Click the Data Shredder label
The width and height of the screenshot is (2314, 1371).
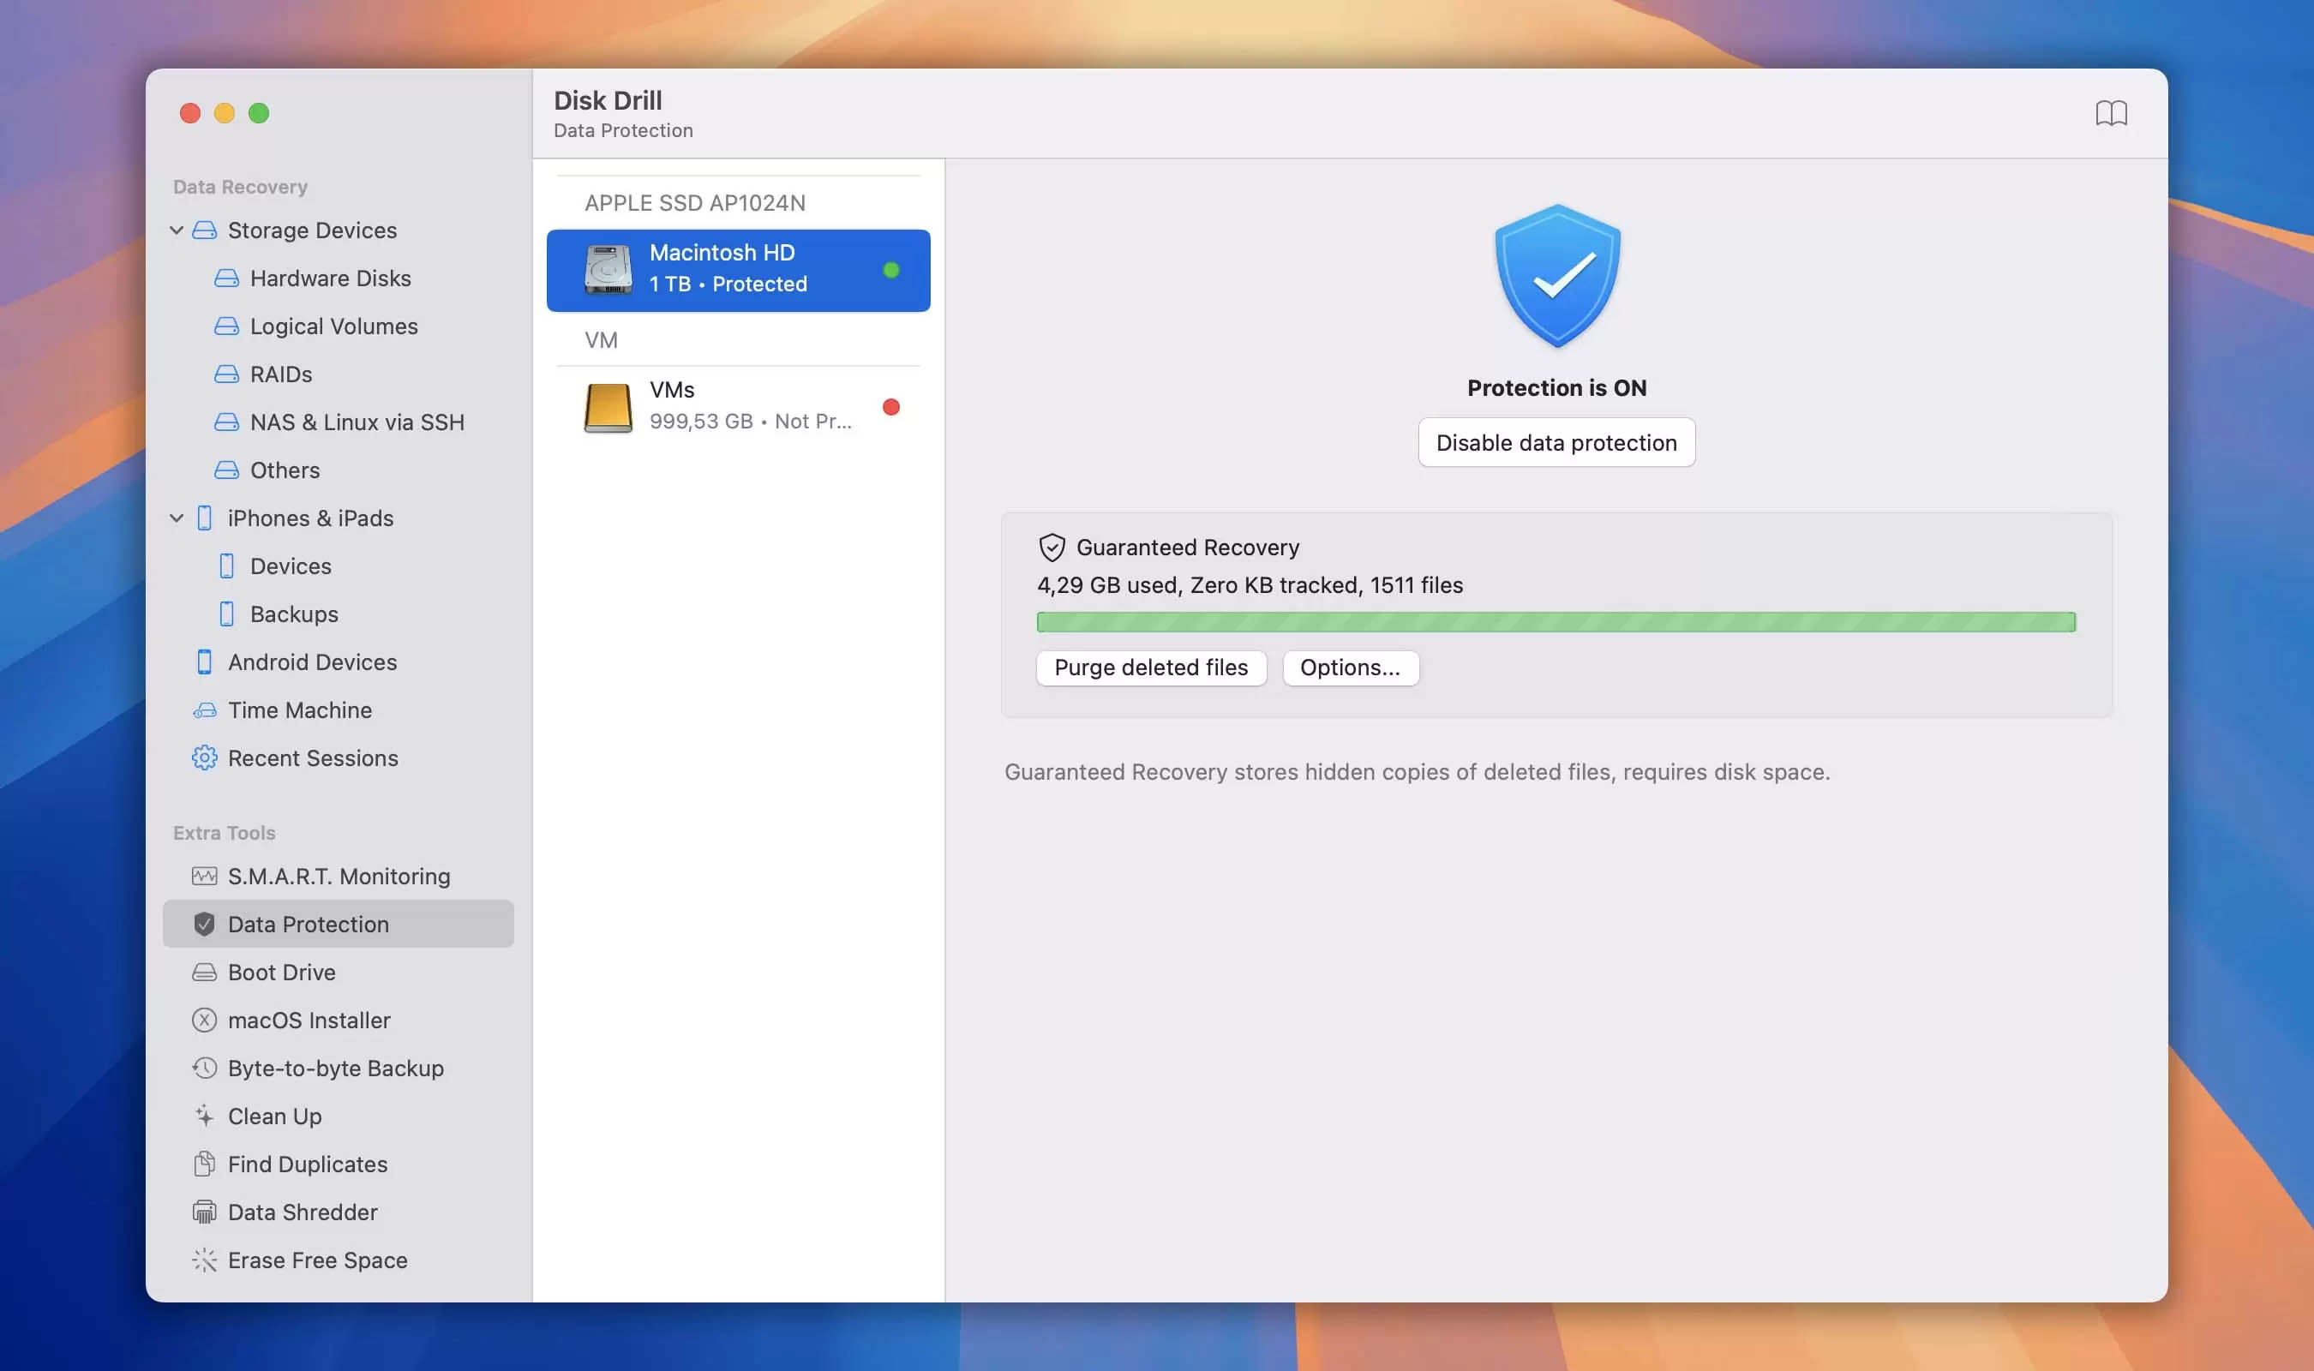pyautogui.click(x=303, y=1213)
